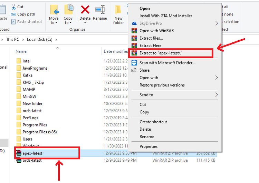Click Properties in the context menu

[148, 146]
